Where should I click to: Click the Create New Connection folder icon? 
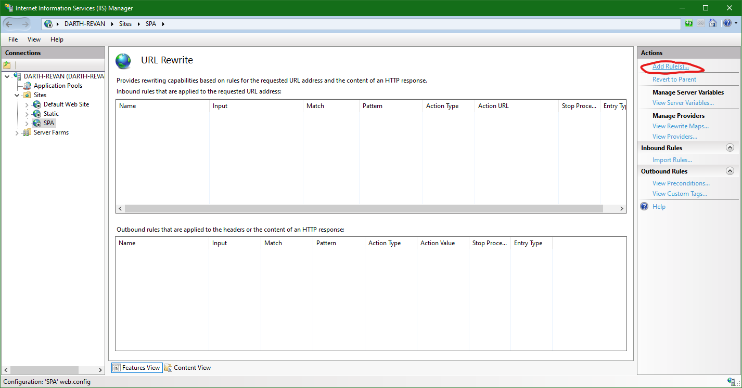[x=7, y=64]
